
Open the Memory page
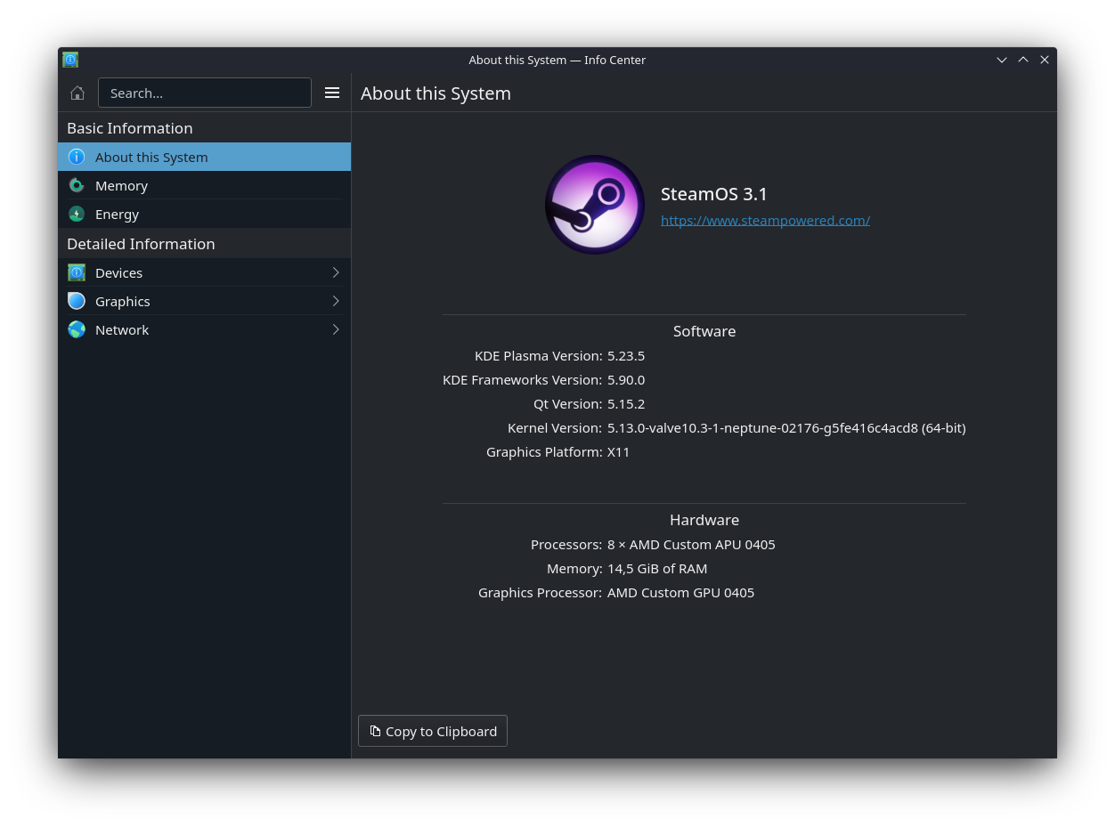205,185
